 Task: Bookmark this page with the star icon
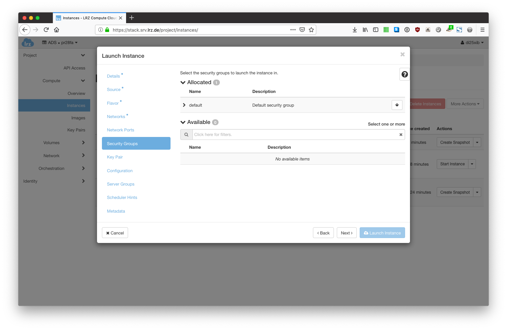pyautogui.click(x=311, y=30)
